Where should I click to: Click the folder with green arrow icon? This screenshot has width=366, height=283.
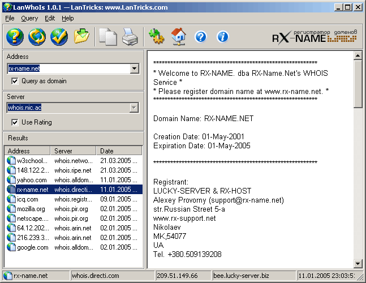[x=81, y=37]
